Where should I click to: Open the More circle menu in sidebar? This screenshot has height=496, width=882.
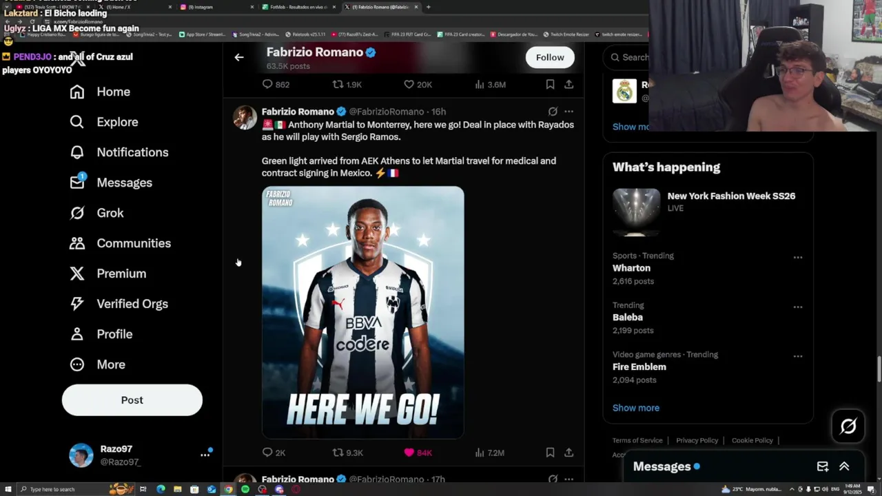coord(76,364)
